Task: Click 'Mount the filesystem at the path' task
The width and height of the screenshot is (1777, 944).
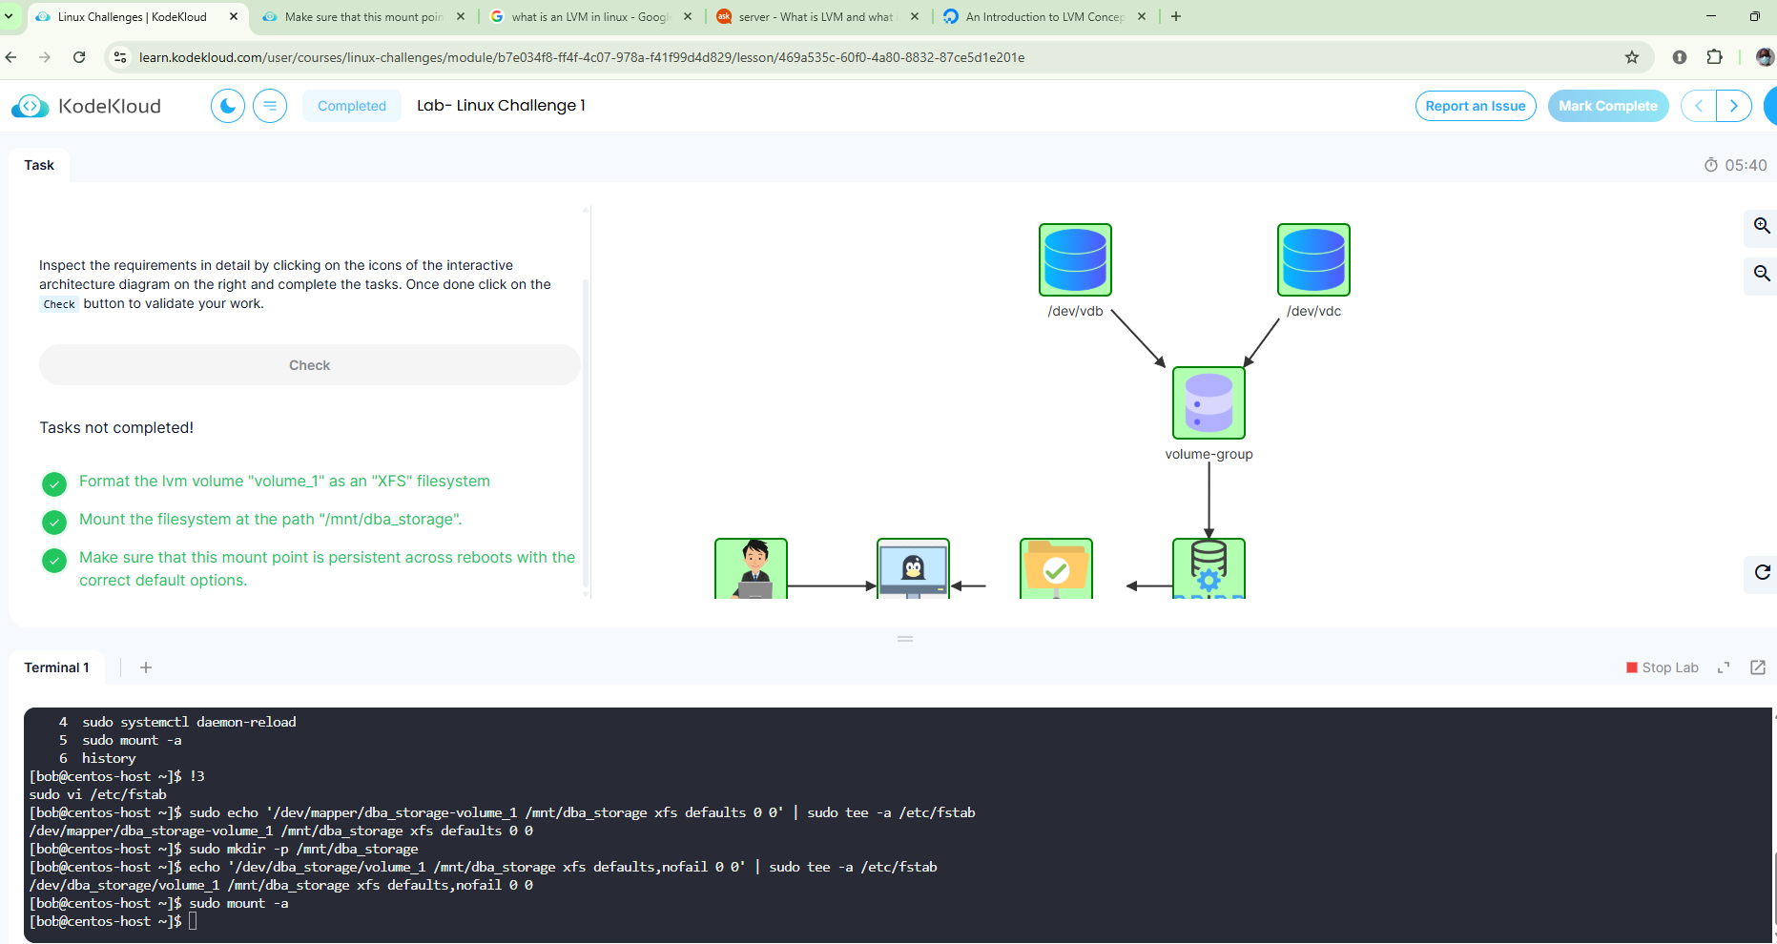Action: 271,520
